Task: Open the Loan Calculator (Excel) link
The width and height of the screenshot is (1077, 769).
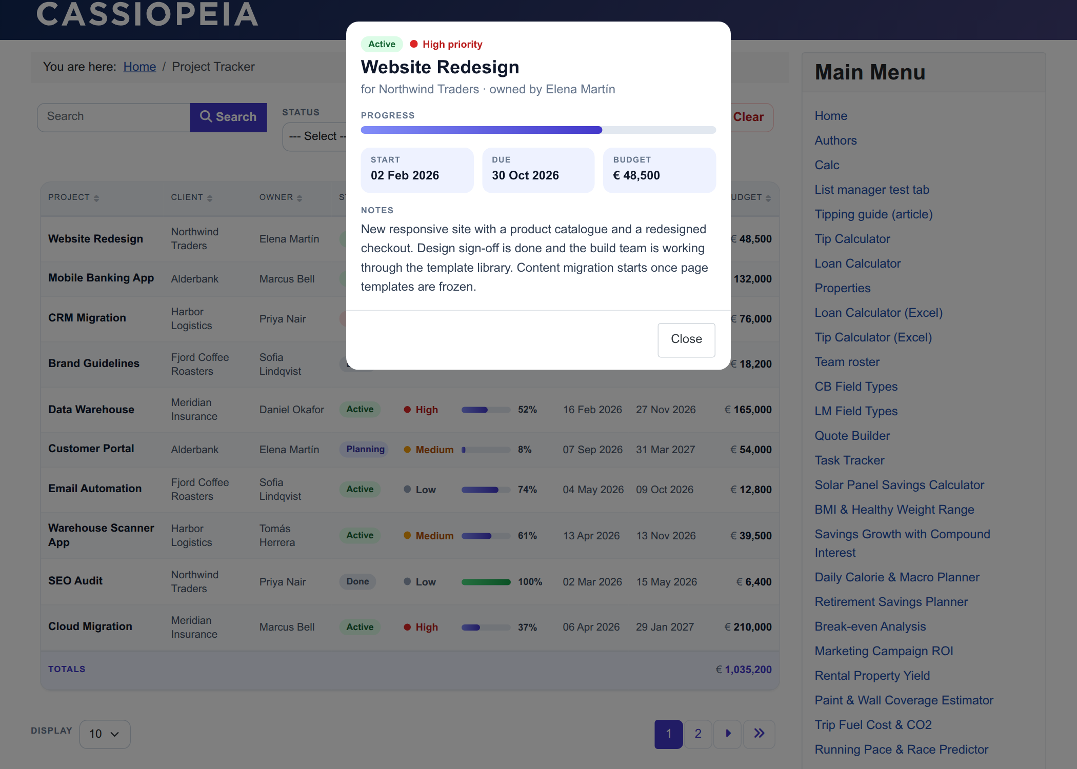Action: point(879,313)
